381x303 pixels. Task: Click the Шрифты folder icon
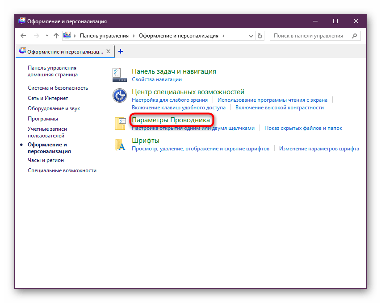[x=120, y=144]
